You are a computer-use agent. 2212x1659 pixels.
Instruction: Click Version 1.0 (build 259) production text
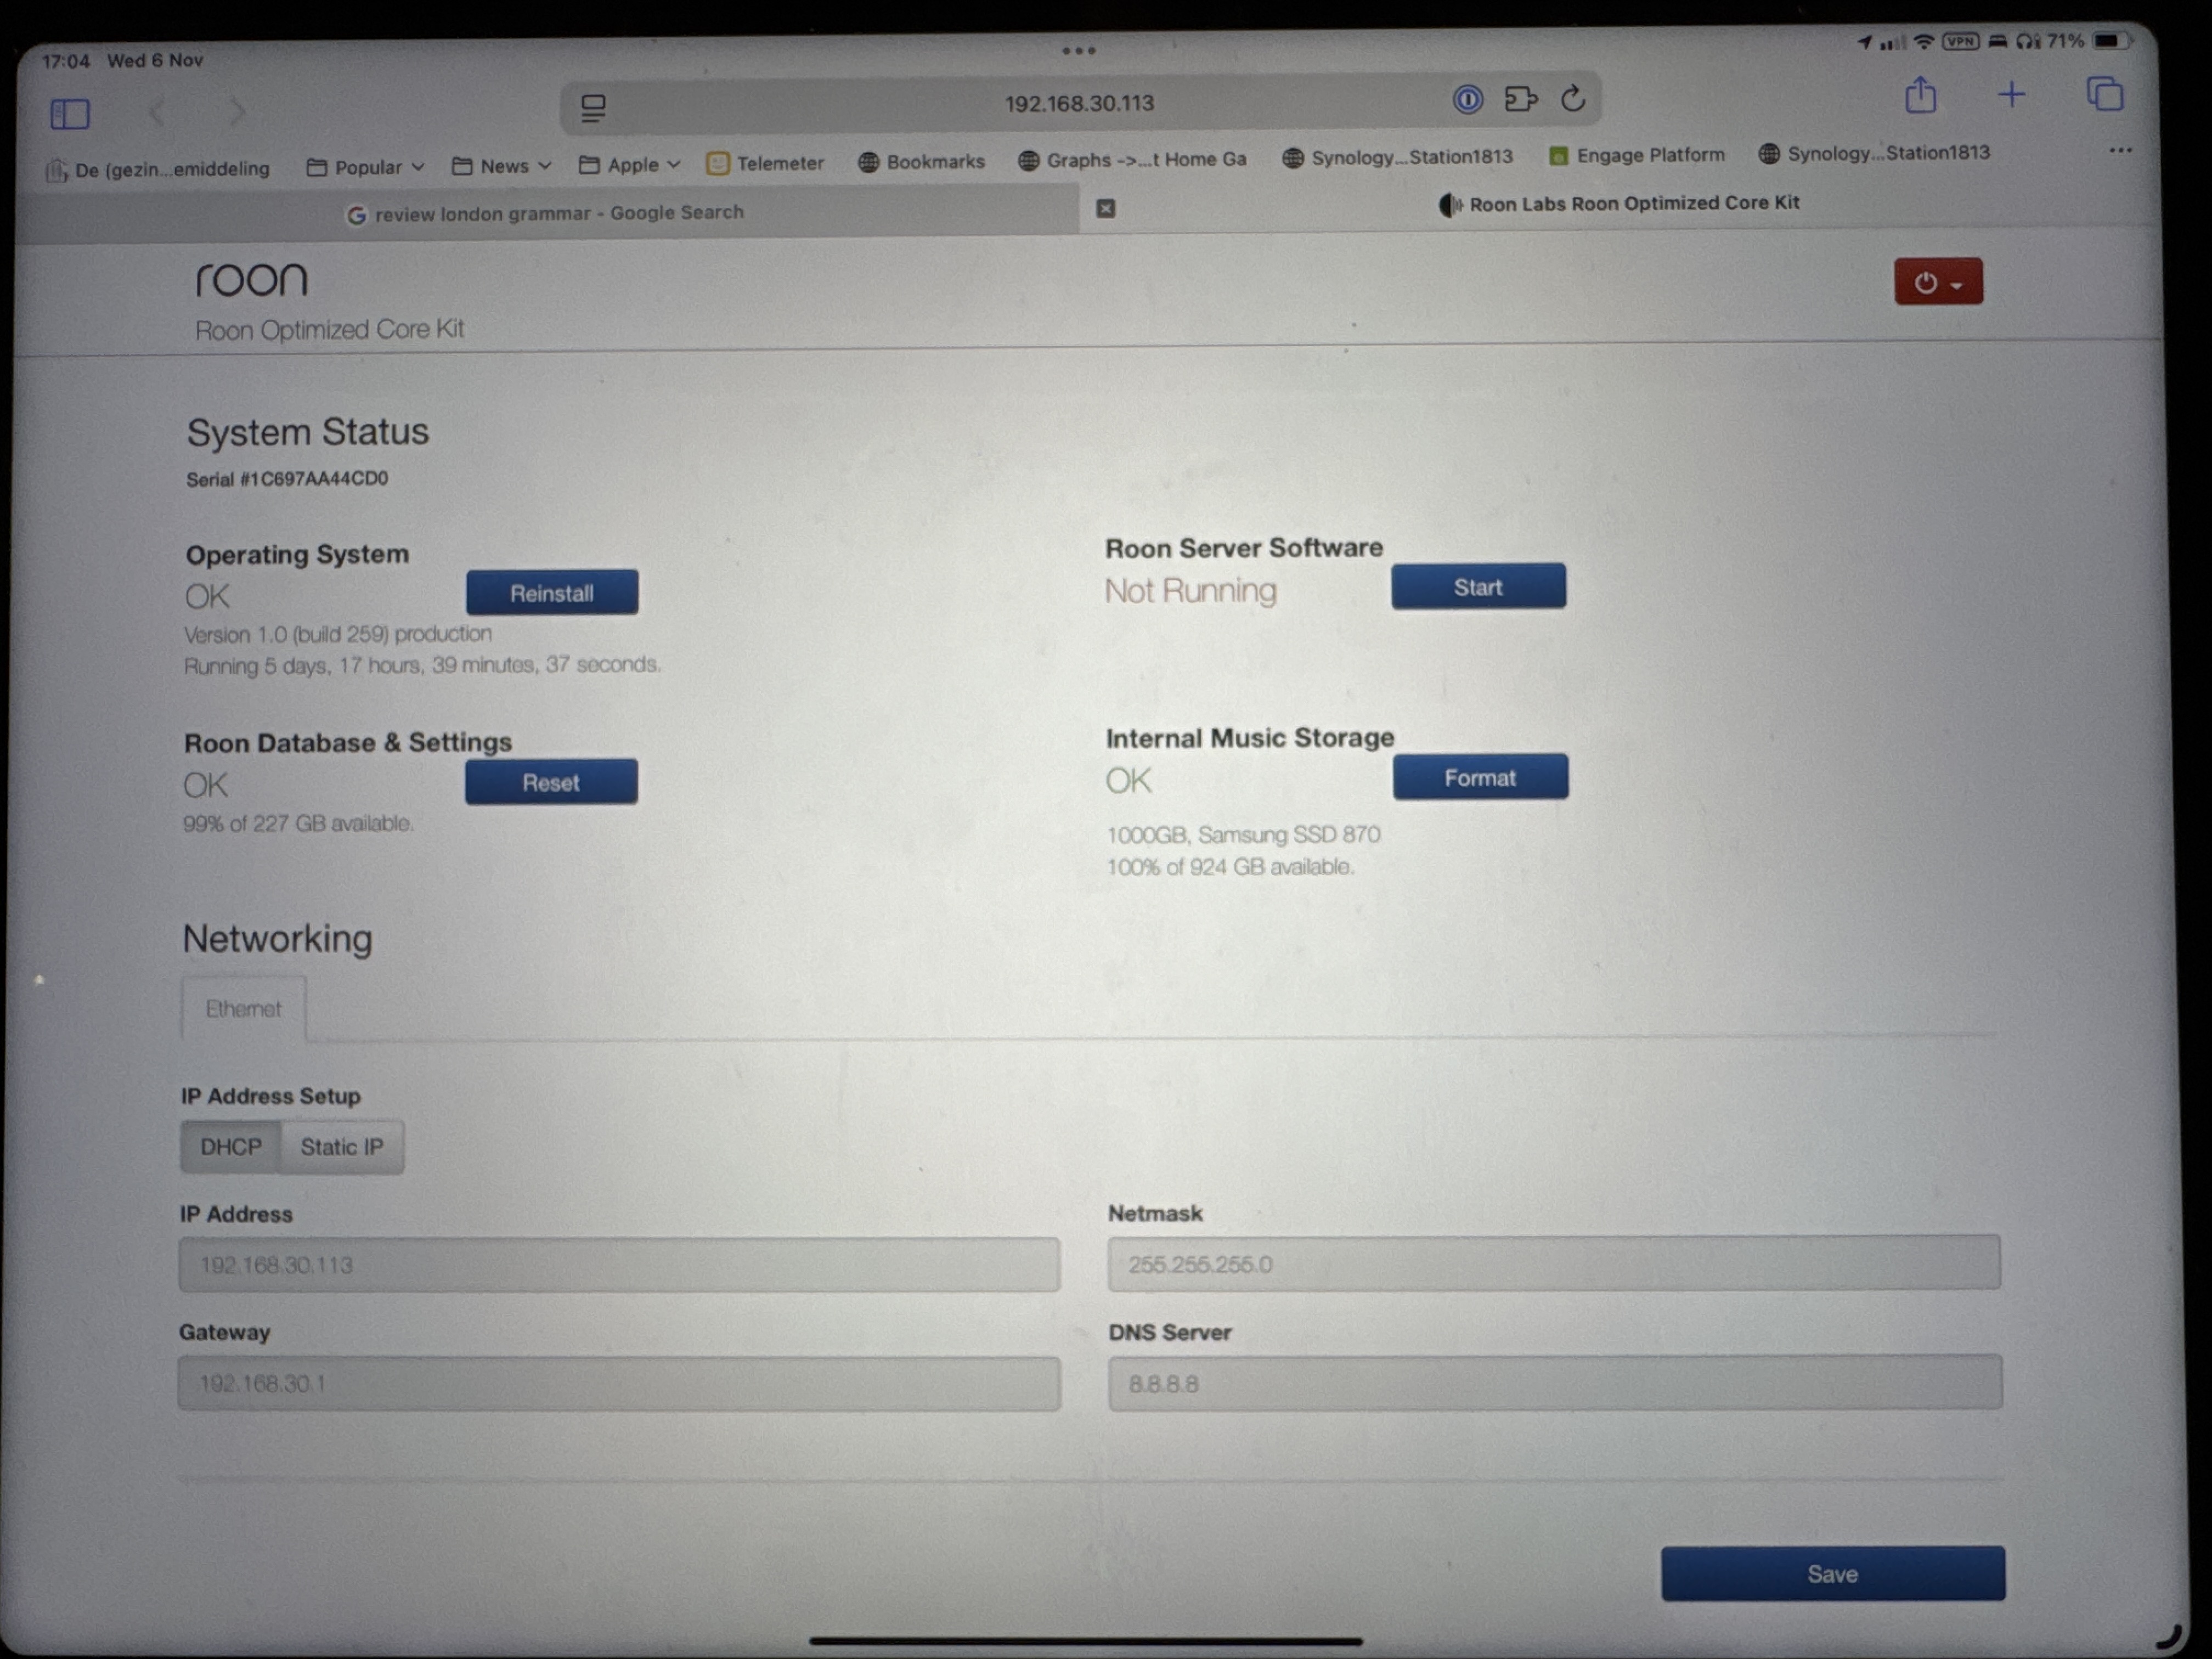pyautogui.click(x=338, y=634)
